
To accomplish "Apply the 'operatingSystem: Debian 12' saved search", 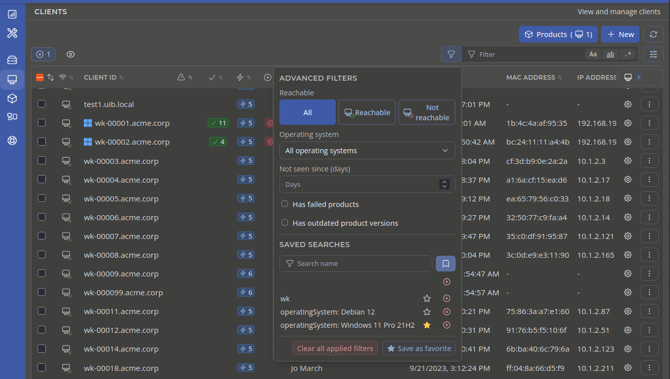I will click(x=328, y=312).
